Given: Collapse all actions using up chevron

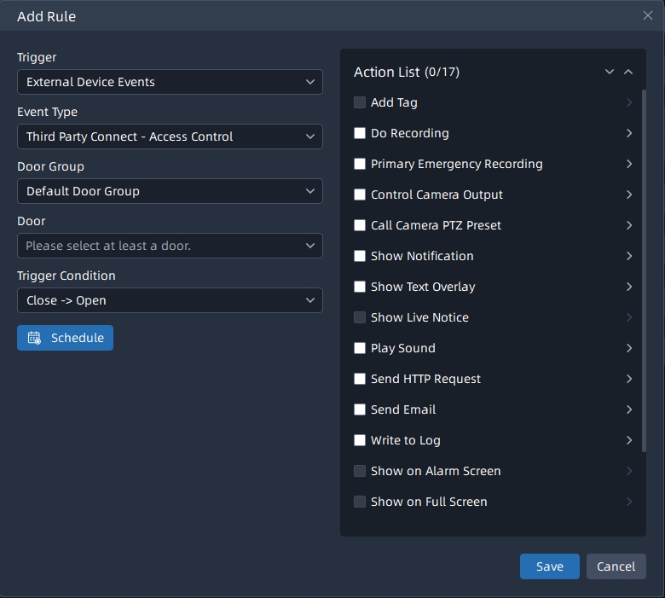Looking at the screenshot, I should pyautogui.click(x=628, y=73).
